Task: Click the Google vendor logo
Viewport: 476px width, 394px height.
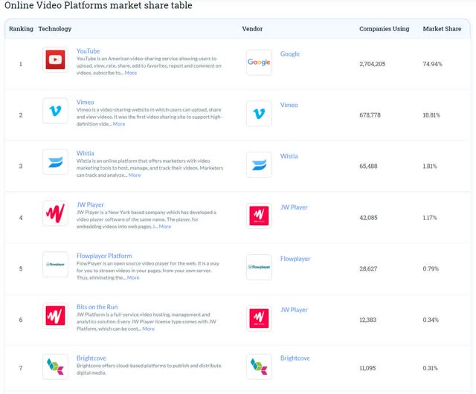Action: click(259, 62)
